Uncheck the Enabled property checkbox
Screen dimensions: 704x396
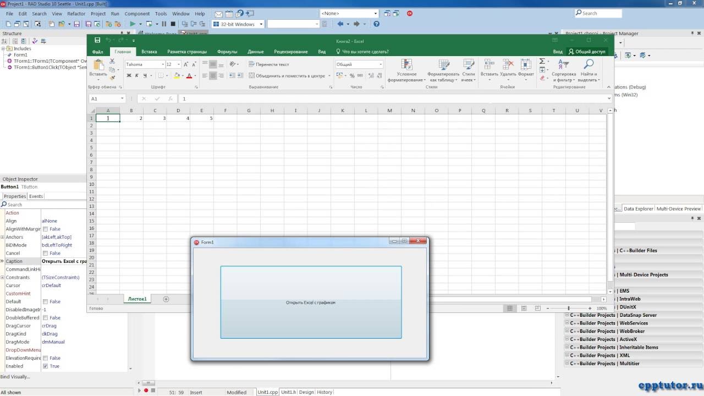coord(45,366)
